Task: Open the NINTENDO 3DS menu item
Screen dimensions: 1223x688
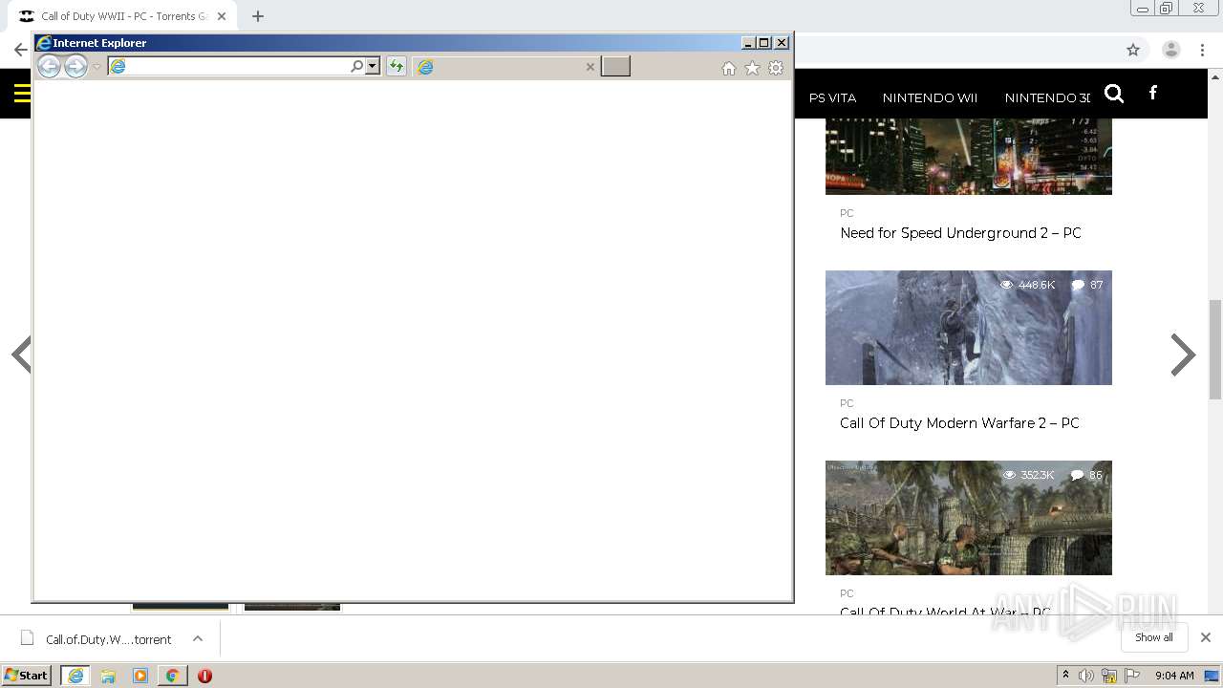Action: 1047,97
